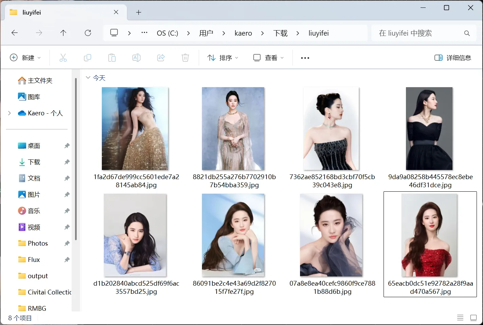Click the navigation pane scrollbar

(76, 159)
